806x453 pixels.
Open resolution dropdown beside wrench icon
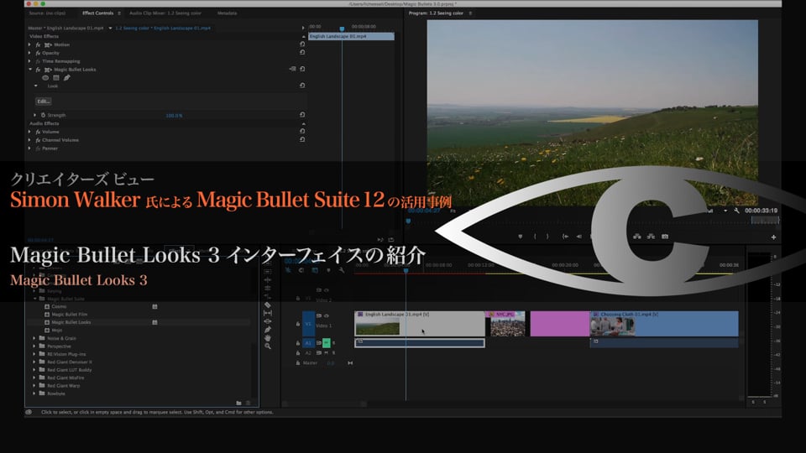pyautogui.click(x=725, y=211)
